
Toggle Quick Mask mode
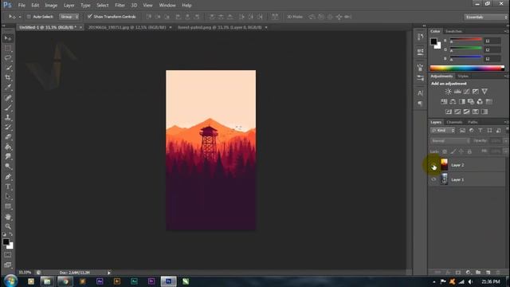8,255
